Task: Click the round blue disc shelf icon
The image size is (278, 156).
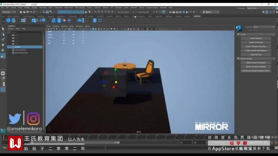Action: pyautogui.click(x=44, y=20)
